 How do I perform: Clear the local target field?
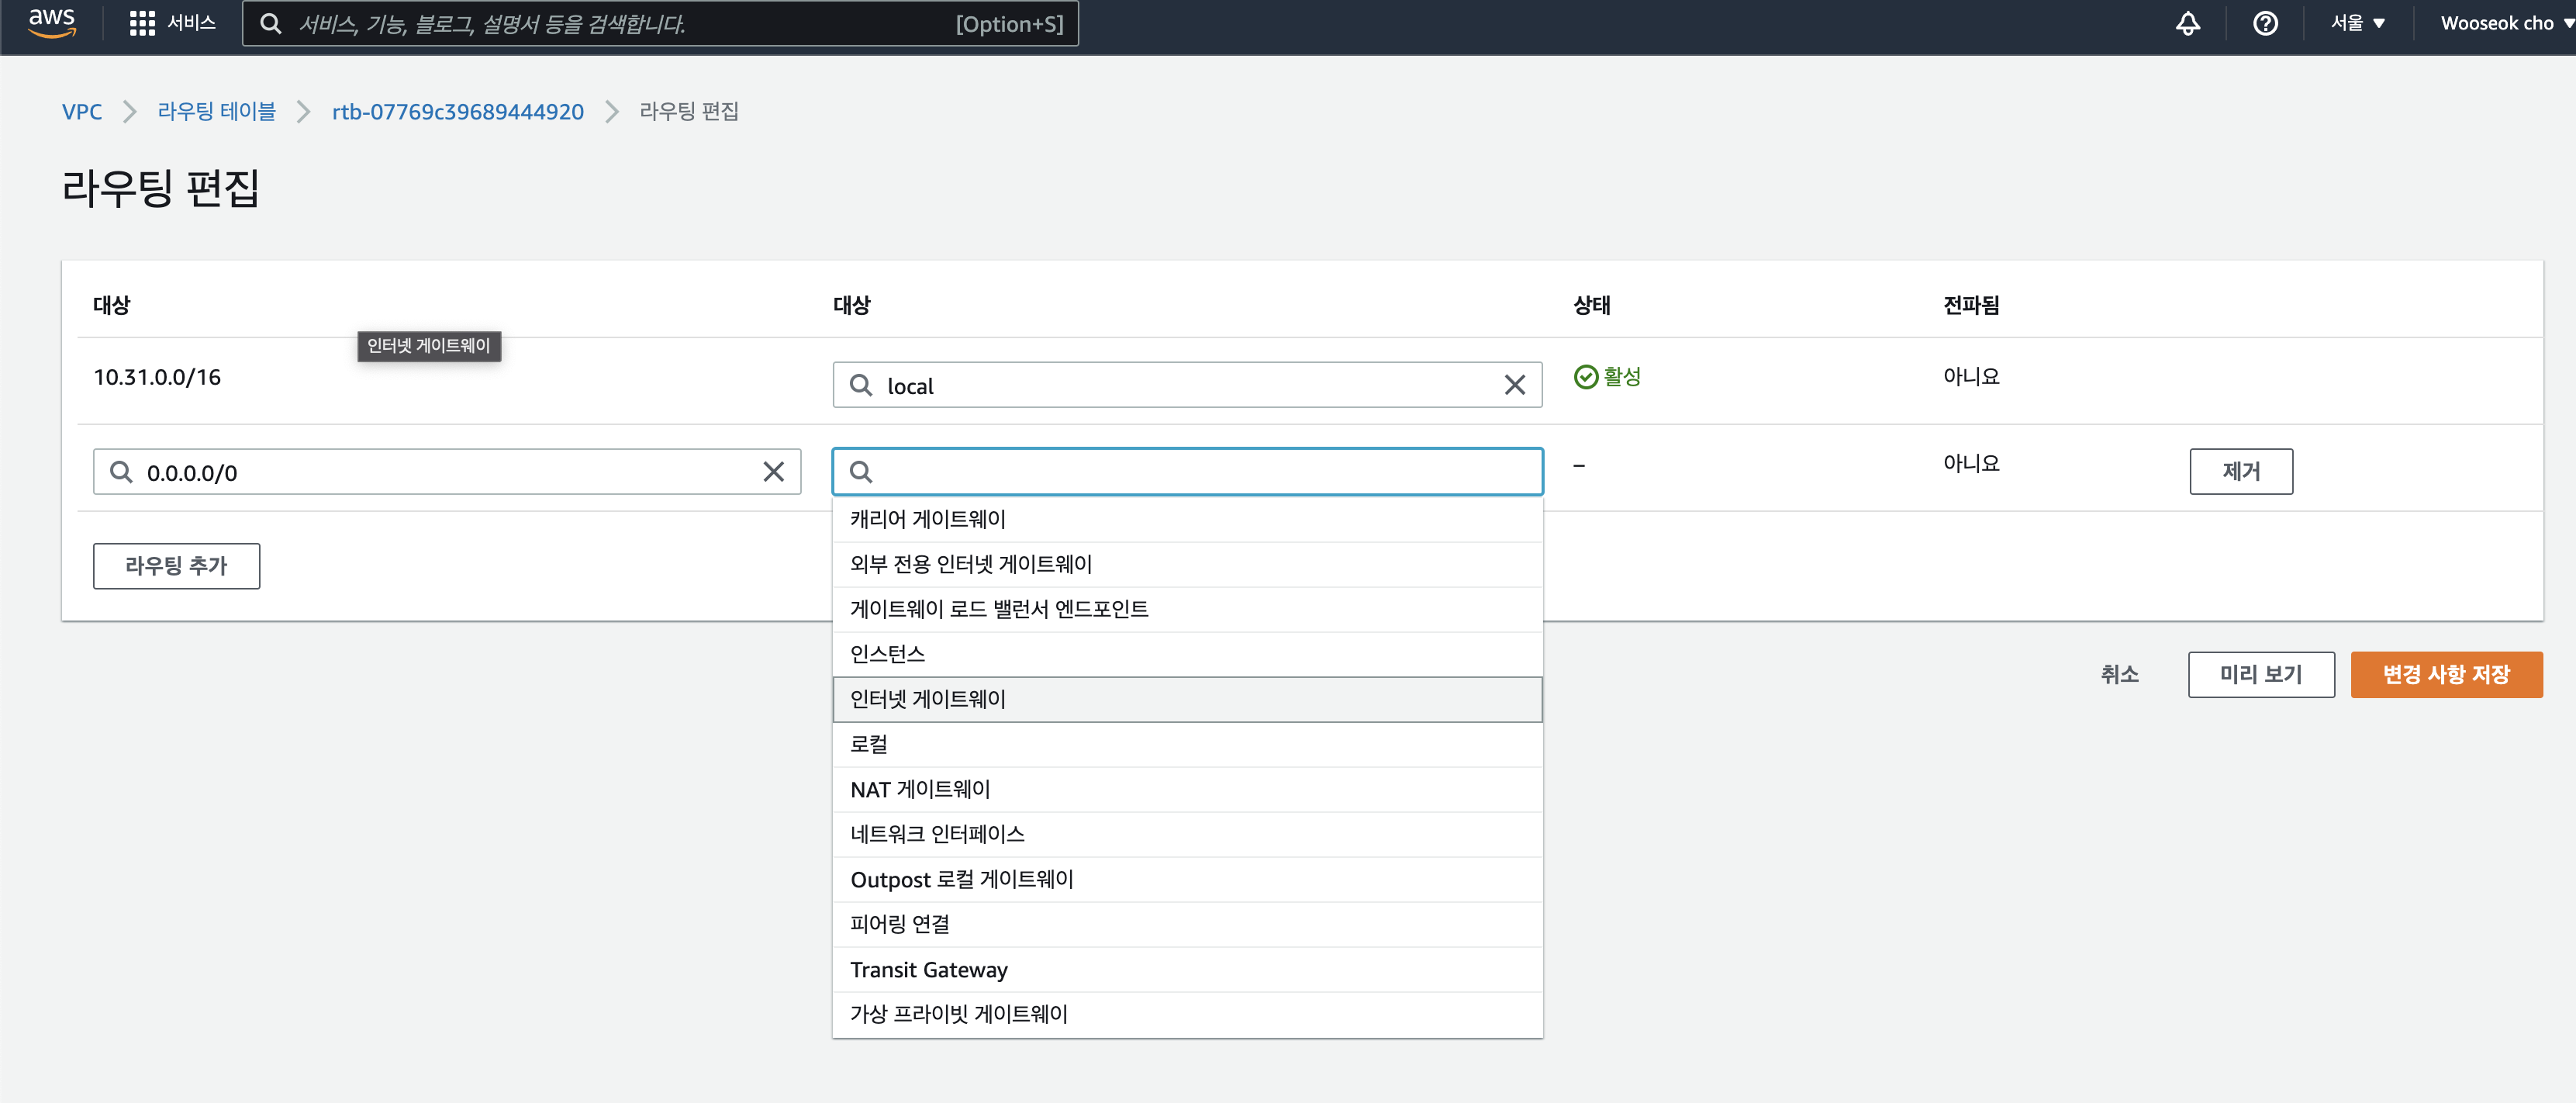(1514, 385)
